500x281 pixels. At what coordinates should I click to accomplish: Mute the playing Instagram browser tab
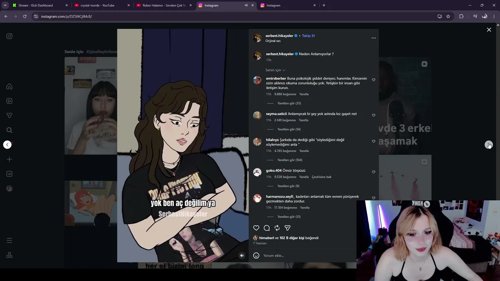246,5
